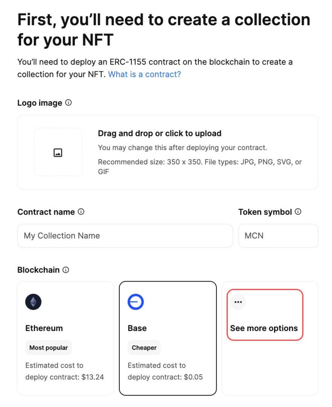The width and height of the screenshot is (332, 407).
Task: Click the Logo image info icon
Action: point(69,103)
